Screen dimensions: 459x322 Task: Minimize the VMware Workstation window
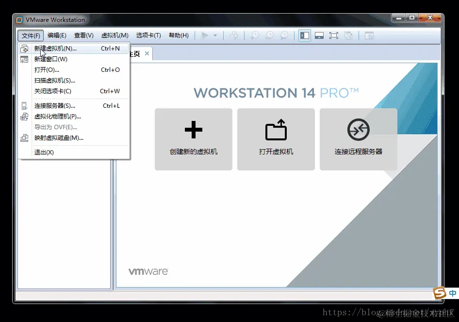click(398, 18)
